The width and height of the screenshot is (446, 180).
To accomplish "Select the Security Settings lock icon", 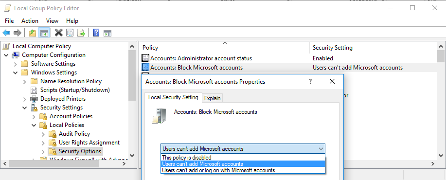I will pos(34,108).
